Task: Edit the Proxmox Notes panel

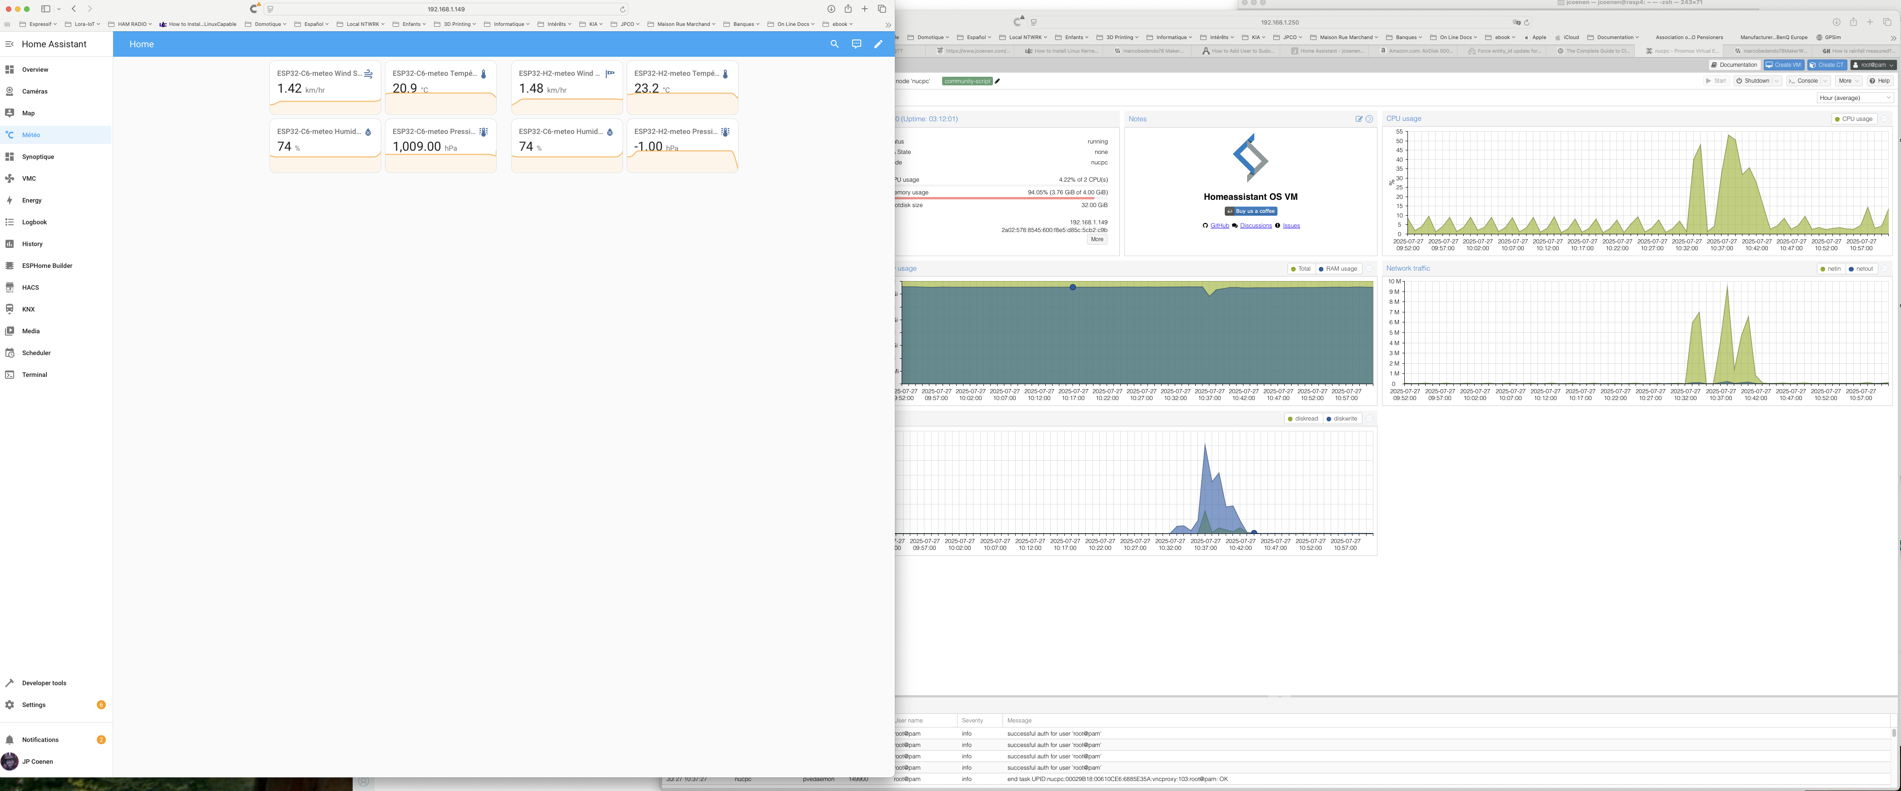Action: tap(1358, 119)
